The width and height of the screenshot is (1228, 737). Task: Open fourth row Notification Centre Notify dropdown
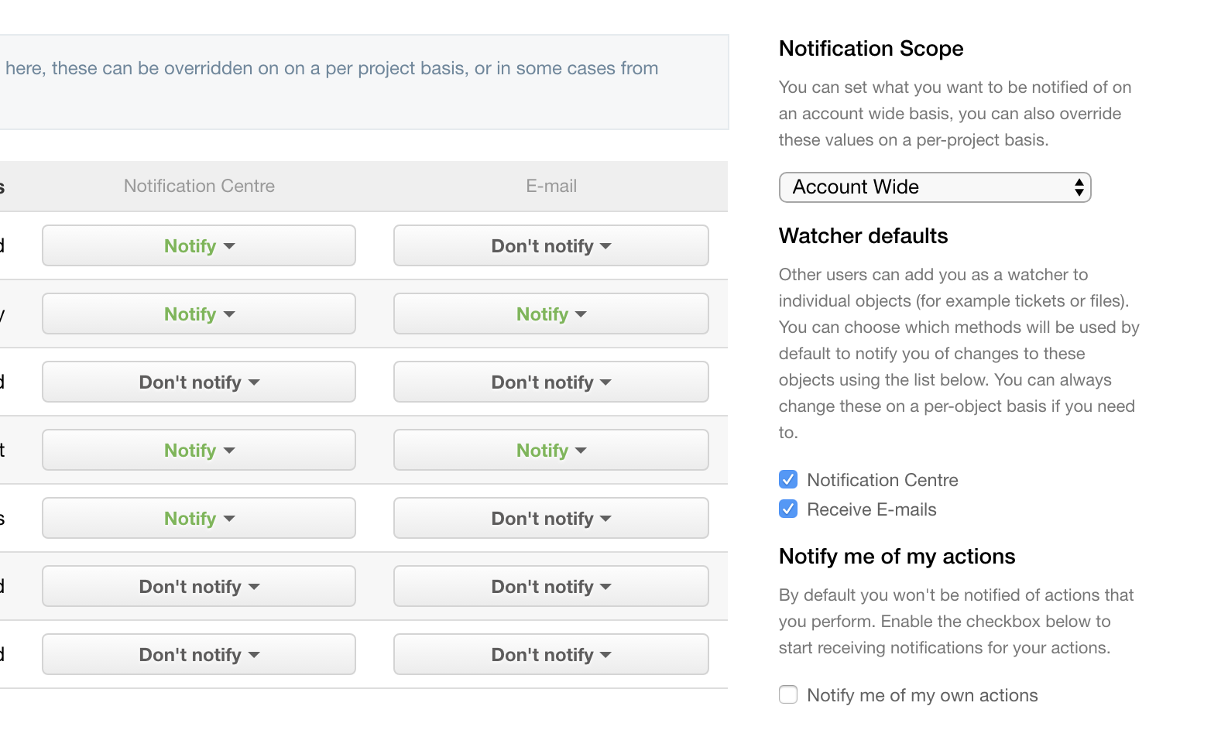199,451
